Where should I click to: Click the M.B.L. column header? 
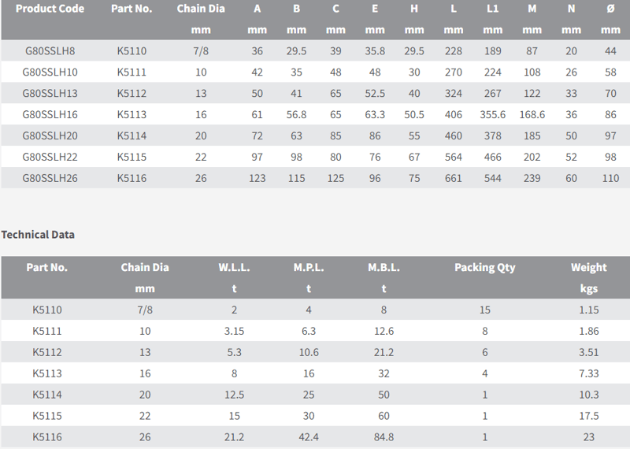pos(384,268)
